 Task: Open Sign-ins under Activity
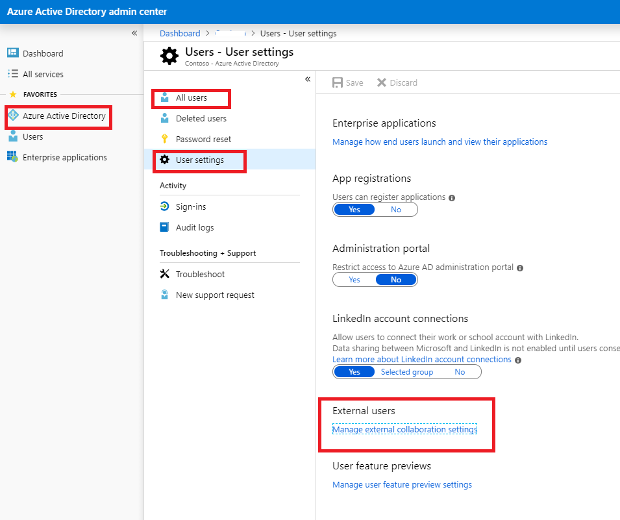point(191,206)
